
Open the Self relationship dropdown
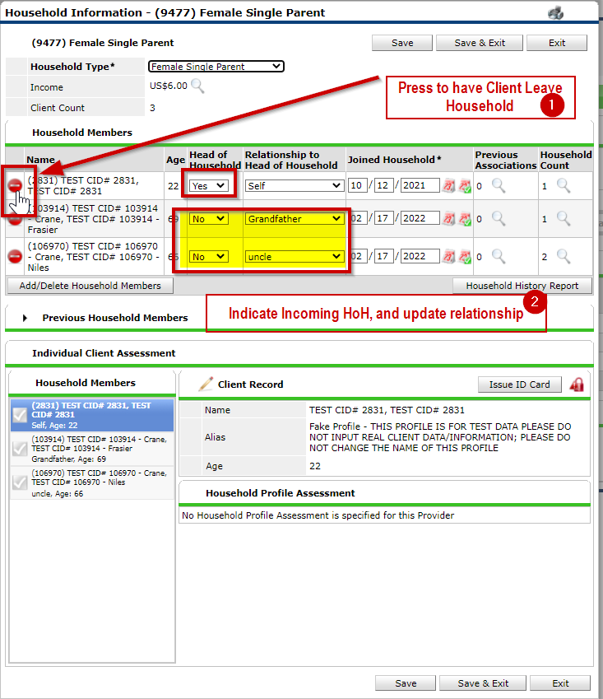tap(294, 186)
